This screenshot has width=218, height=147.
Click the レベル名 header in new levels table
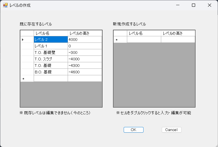tap(144, 33)
